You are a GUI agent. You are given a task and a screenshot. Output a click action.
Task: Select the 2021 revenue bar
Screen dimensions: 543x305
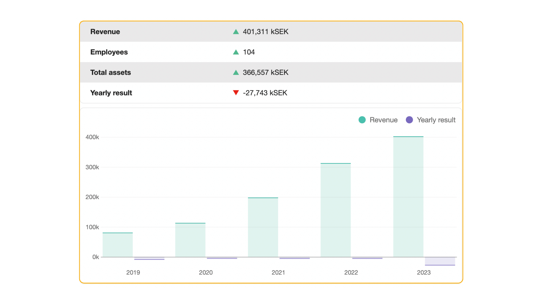[263, 227]
